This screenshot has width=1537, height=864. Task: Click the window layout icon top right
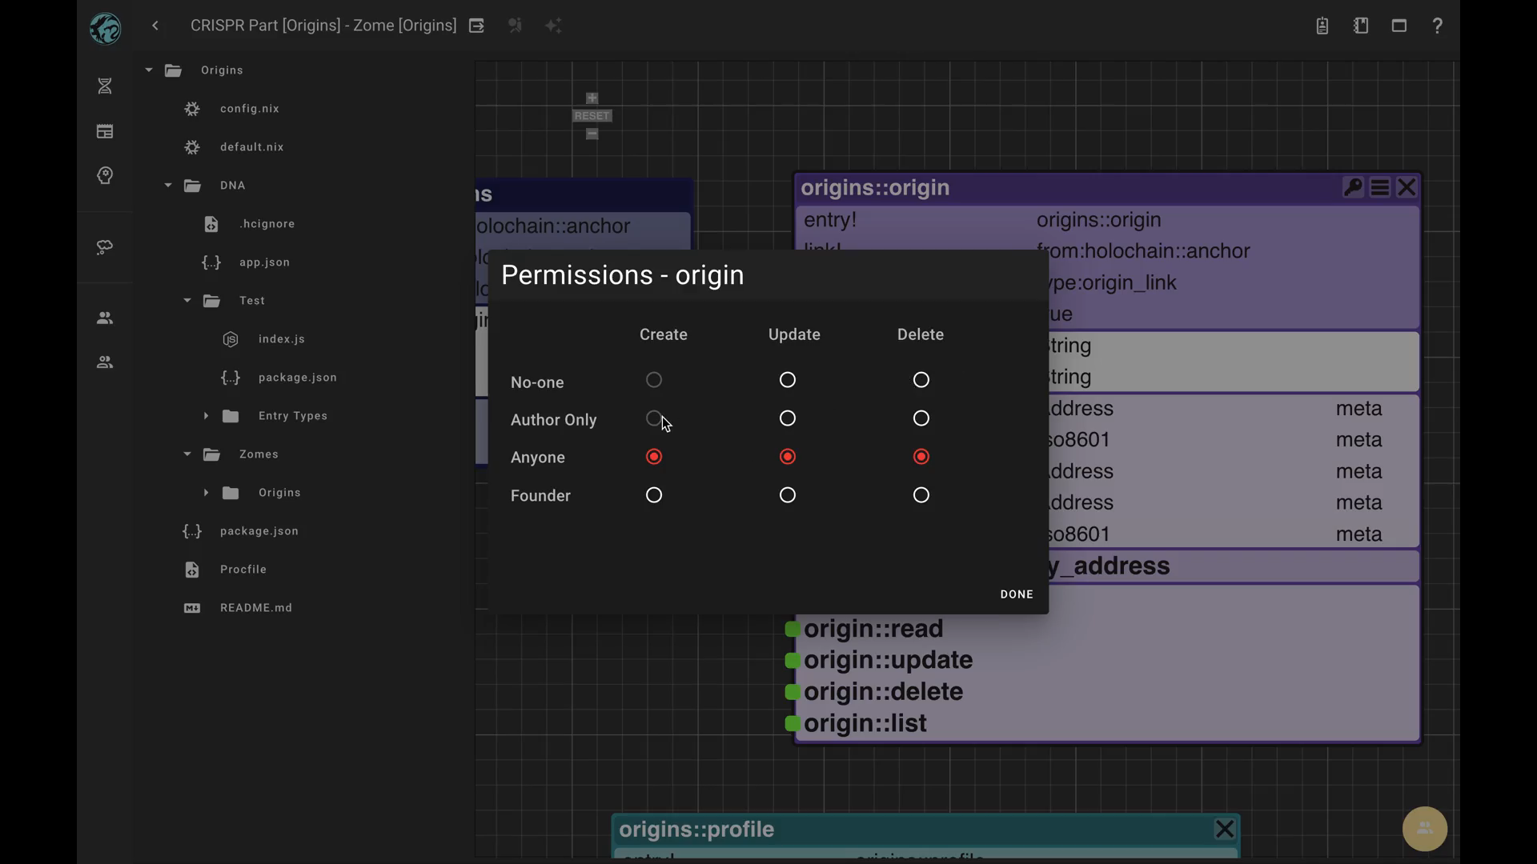pyautogui.click(x=1399, y=26)
